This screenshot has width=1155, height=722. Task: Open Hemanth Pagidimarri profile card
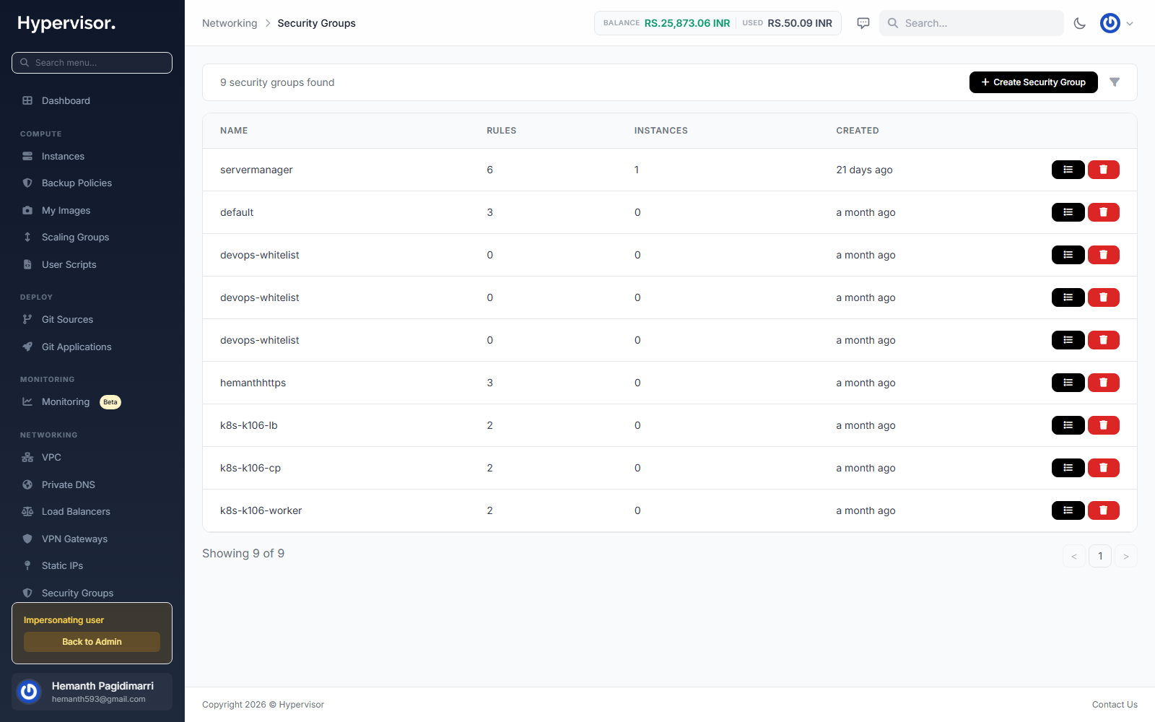(x=92, y=692)
